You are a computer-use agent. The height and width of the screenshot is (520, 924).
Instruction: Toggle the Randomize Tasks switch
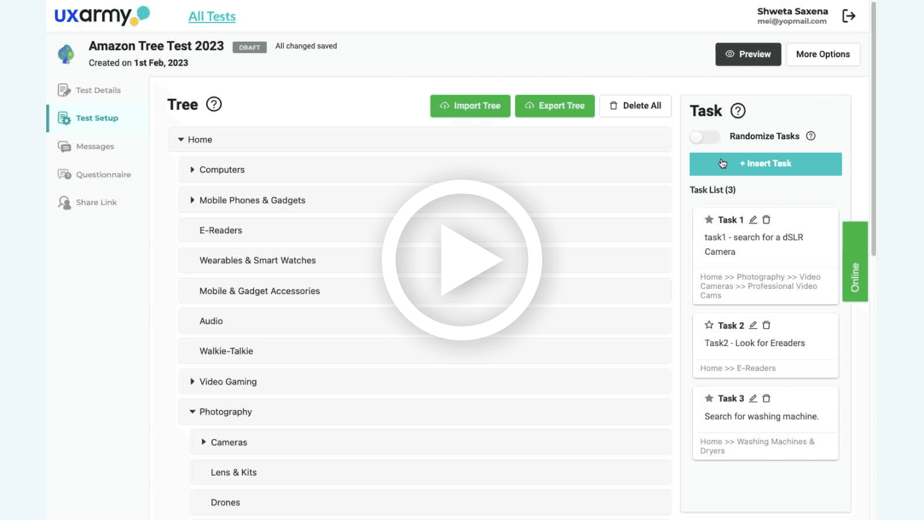[705, 136]
